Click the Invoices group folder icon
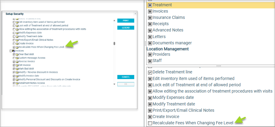 pyautogui.click(x=14, y=51)
